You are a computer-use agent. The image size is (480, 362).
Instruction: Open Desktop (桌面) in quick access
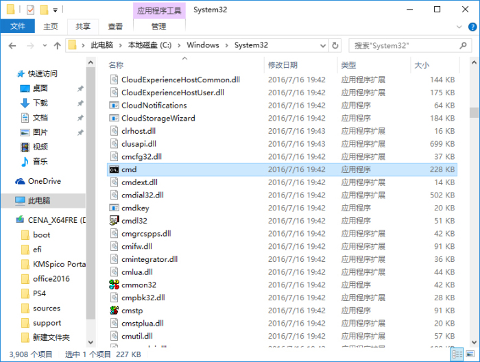coord(40,88)
